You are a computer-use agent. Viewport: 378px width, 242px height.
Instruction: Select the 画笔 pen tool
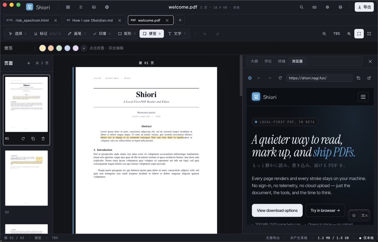coord(77,34)
